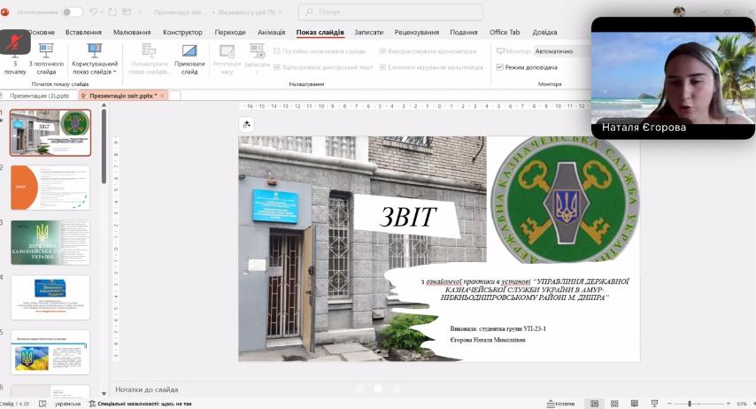Toggle 'Використовувати хронометраж' checkbox

[382, 51]
